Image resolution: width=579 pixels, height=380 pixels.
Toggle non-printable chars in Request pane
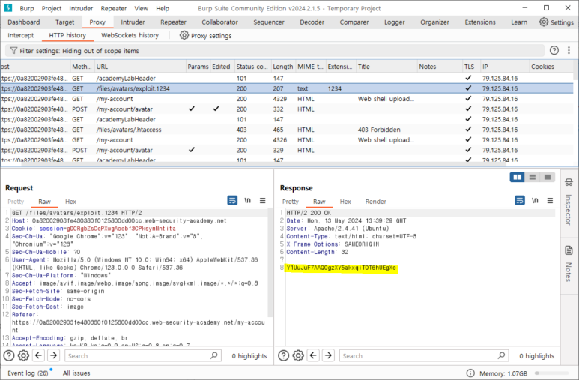coord(247,200)
